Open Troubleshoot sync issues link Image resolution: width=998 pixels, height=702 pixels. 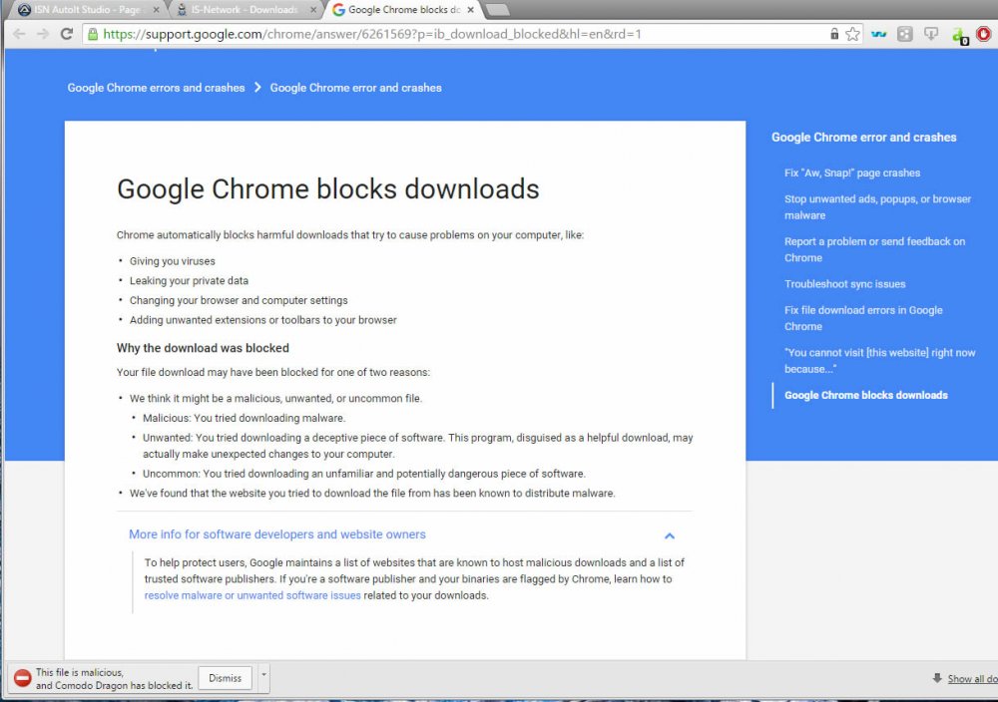pyautogui.click(x=844, y=284)
